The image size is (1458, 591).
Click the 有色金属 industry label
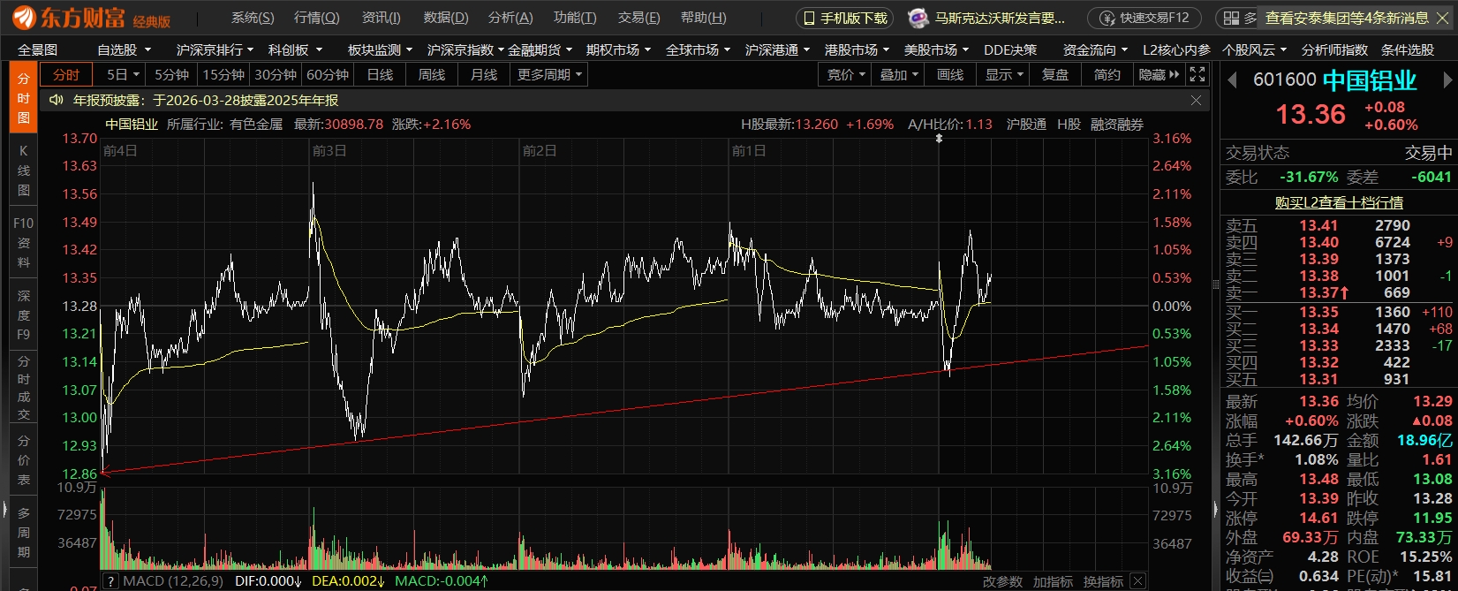click(256, 125)
